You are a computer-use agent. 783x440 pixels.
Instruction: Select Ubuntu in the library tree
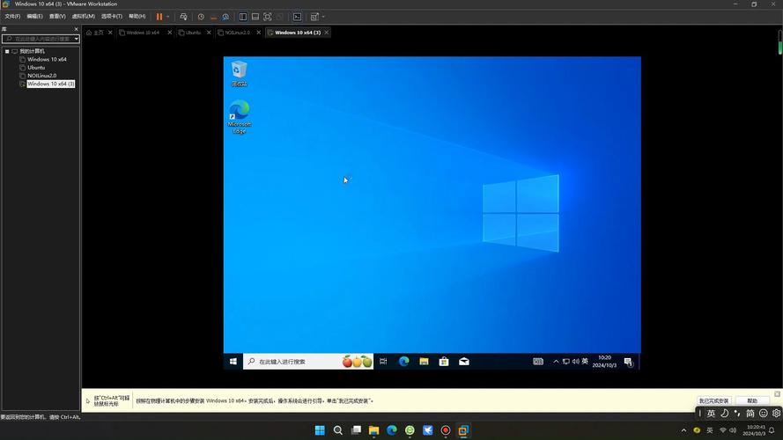(36, 68)
